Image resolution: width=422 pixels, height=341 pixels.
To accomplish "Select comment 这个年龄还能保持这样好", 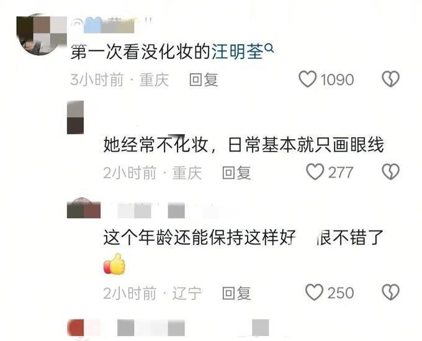I will [x=200, y=237].
